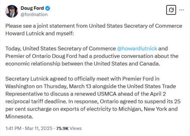Click the words Washington on Thursday
This screenshot has width=190, height=136.
point(36,87)
